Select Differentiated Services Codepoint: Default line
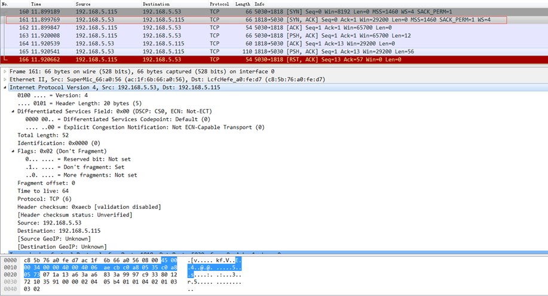The width and height of the screenshot is (548, 296). point(117,119)
